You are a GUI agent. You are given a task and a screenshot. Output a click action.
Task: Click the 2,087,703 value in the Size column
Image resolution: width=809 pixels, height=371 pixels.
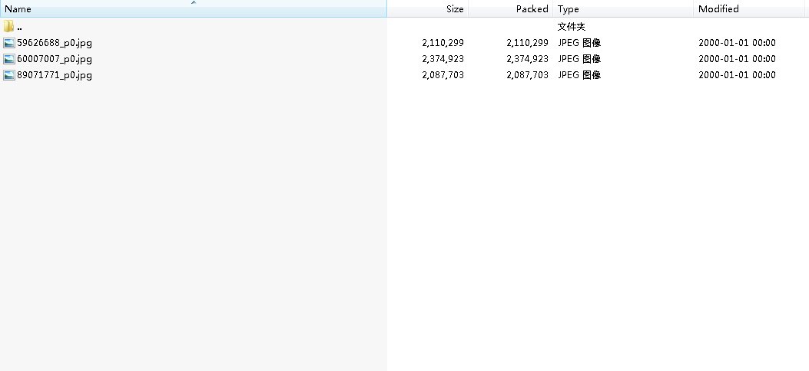443,75
